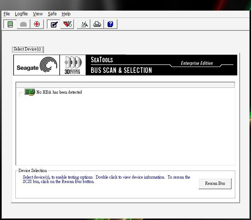Click the magnifier log viewer toolbar icon
Screen dimensions: 251x220
[x=84, y=24]
